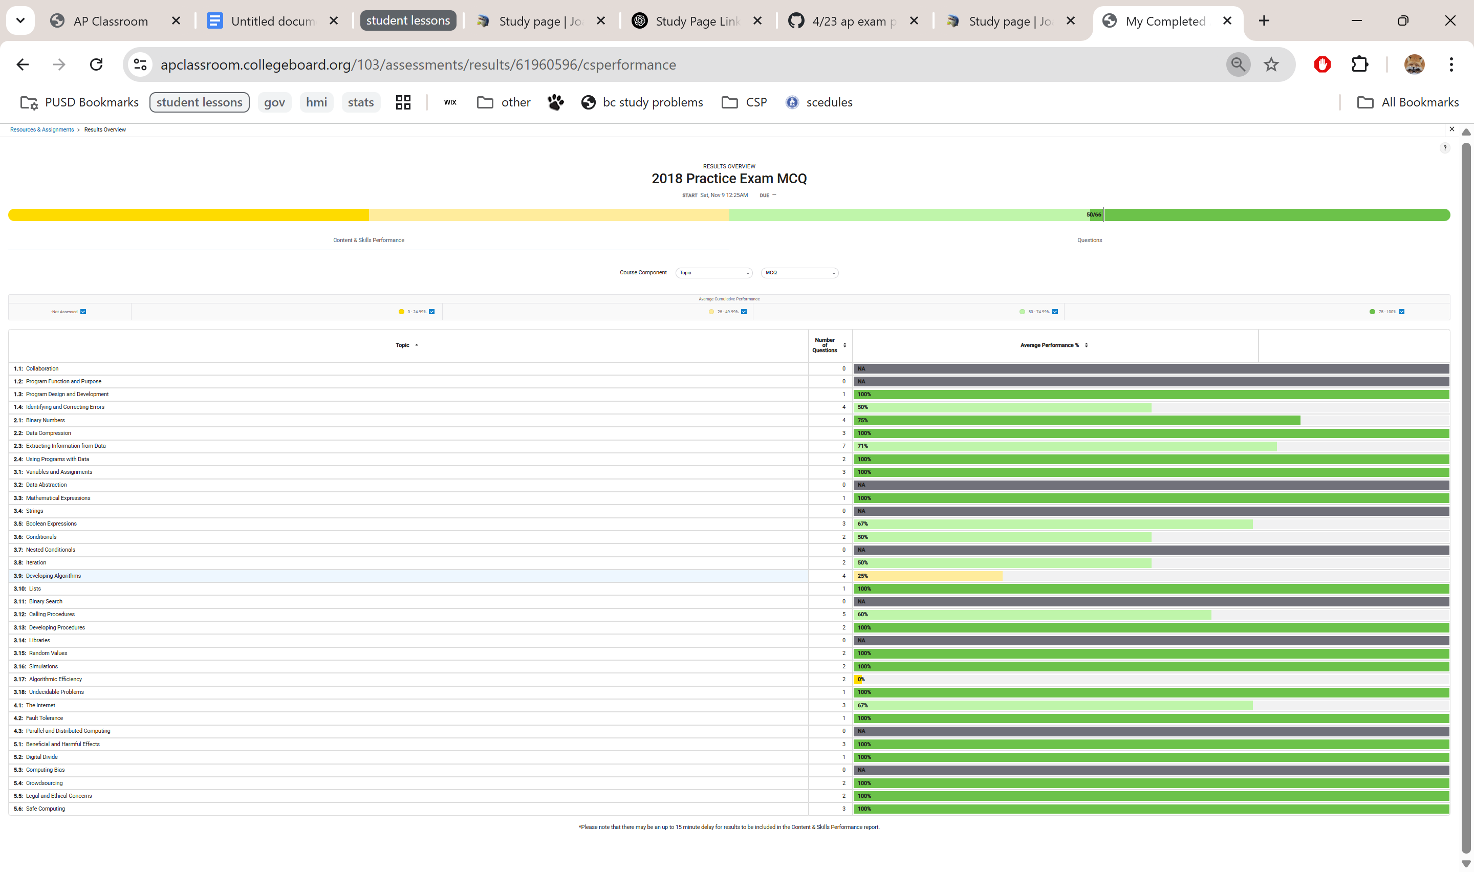Click the Resources & Assignments breadcrumb link
The image size is (1474, 872).
coord(41,130)
